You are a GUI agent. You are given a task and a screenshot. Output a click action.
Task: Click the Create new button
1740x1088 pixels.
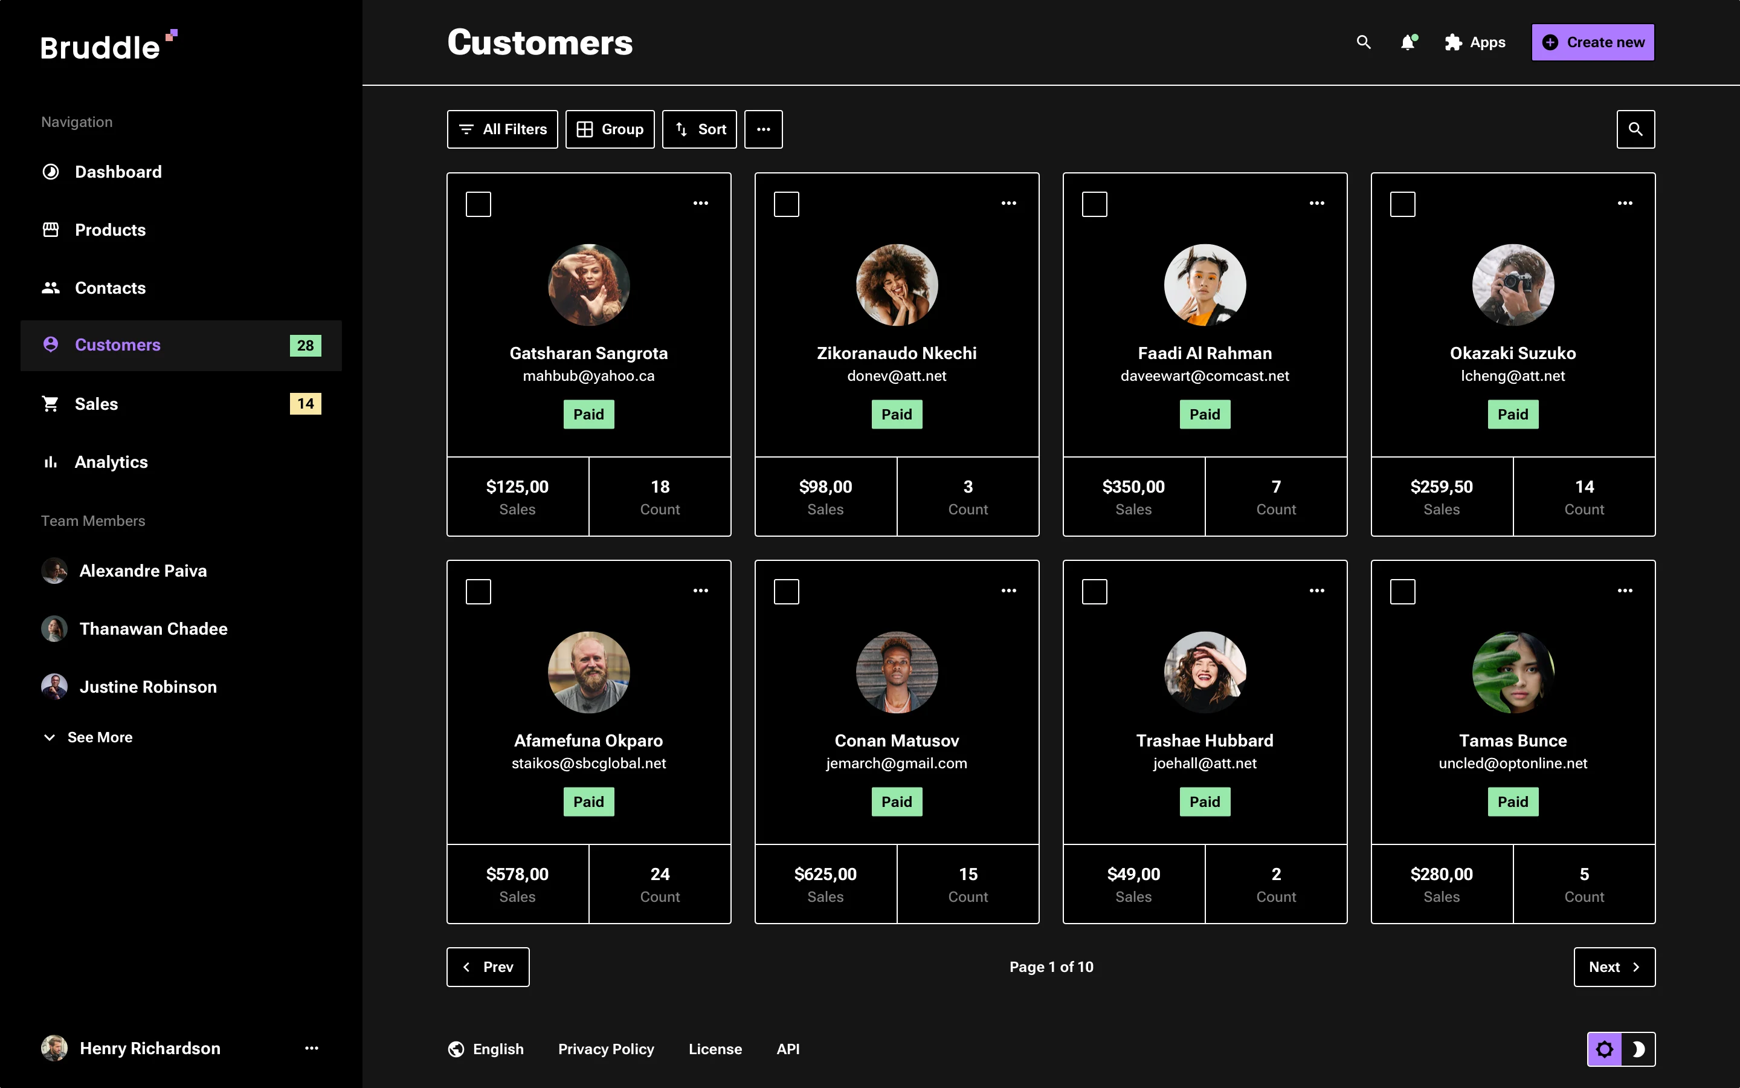pyautogui.click(x=1593, y=42)
